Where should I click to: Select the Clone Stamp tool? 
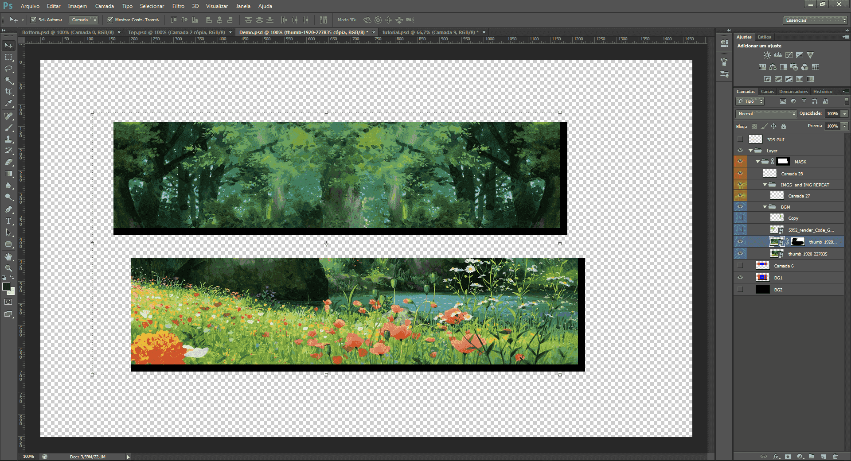[x=8, y=139]
